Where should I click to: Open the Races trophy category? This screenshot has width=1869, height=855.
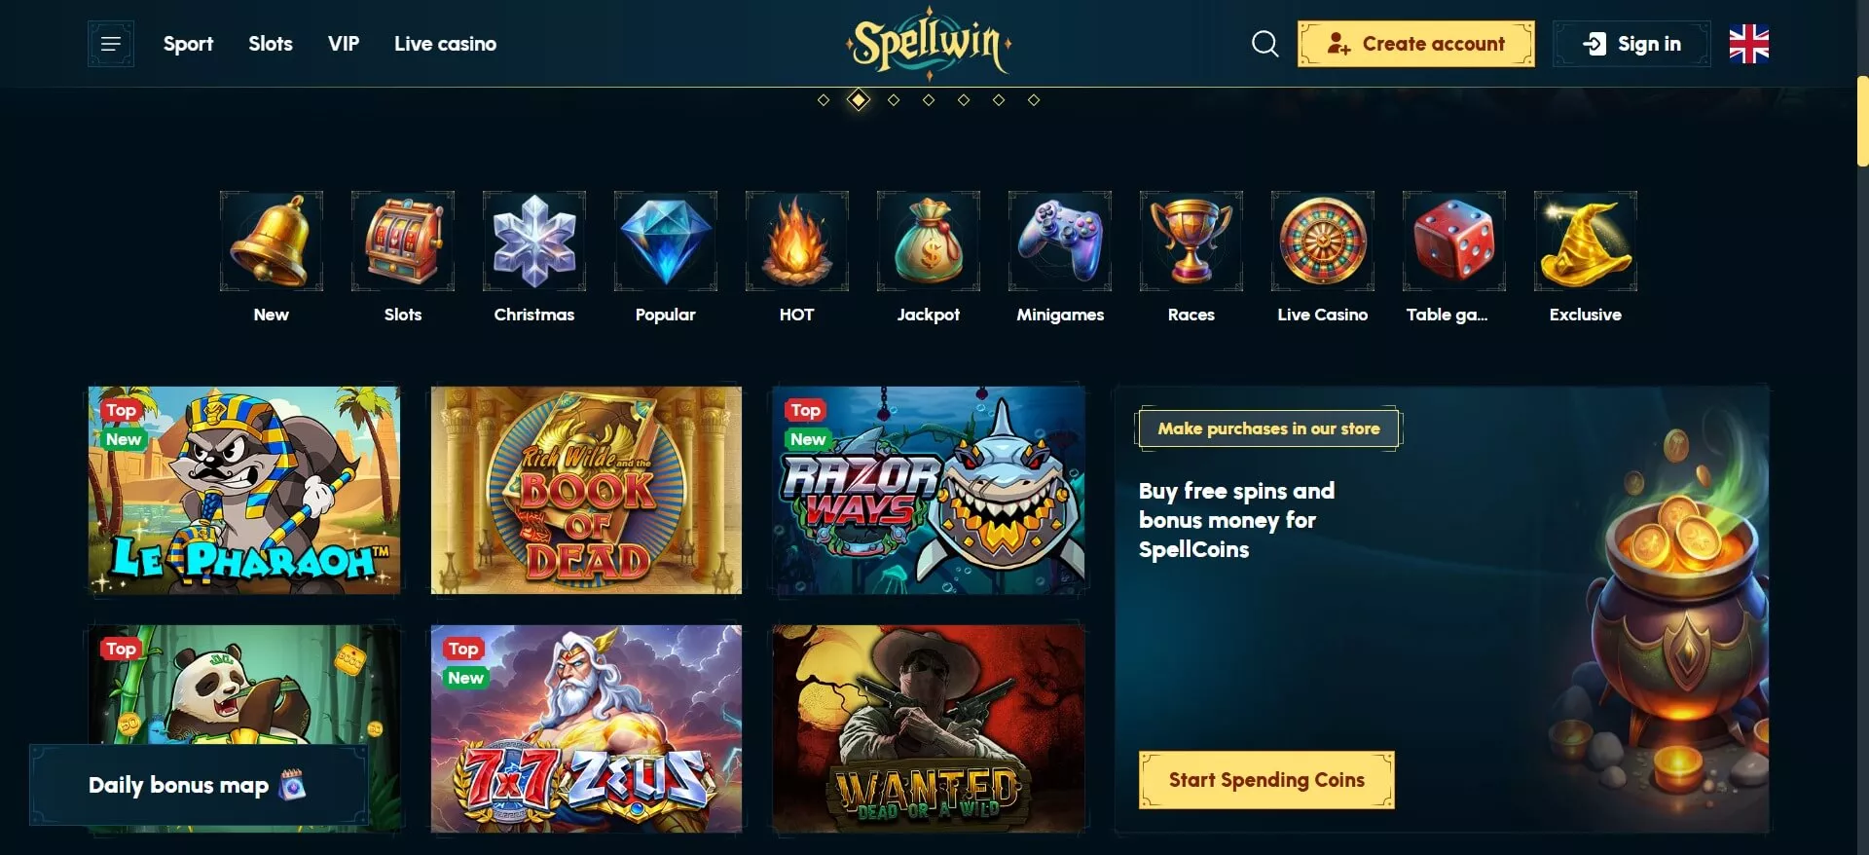[1191, 242]
